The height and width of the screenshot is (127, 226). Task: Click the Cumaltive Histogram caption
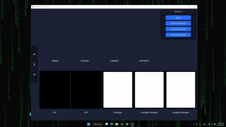[149, 112]
